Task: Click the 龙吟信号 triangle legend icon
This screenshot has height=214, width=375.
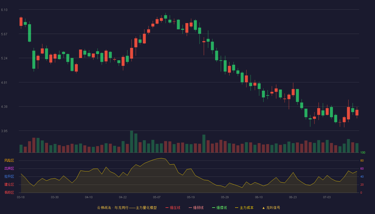Action: point(264,208)
